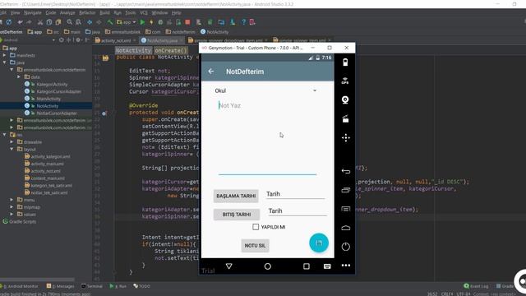The width and height of the screenshot is (526, 296).
Task: Open Android Monitor tool window
Action: [x=20, y=286]
